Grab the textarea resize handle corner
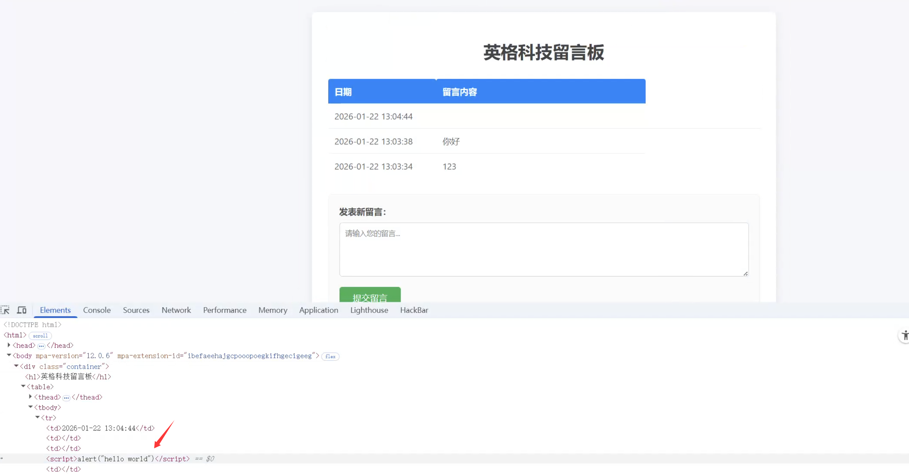 coord(745,273)
